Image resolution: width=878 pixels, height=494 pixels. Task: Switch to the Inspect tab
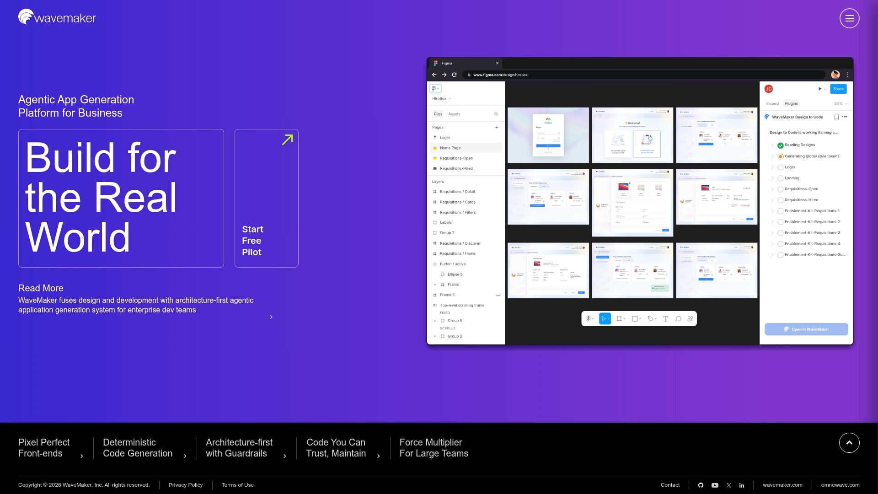[x=772, y=104]
